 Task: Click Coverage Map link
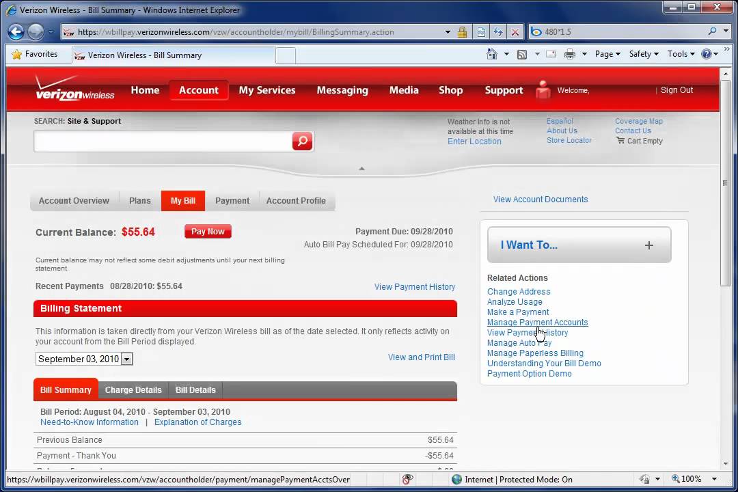(x=639, y=121)
